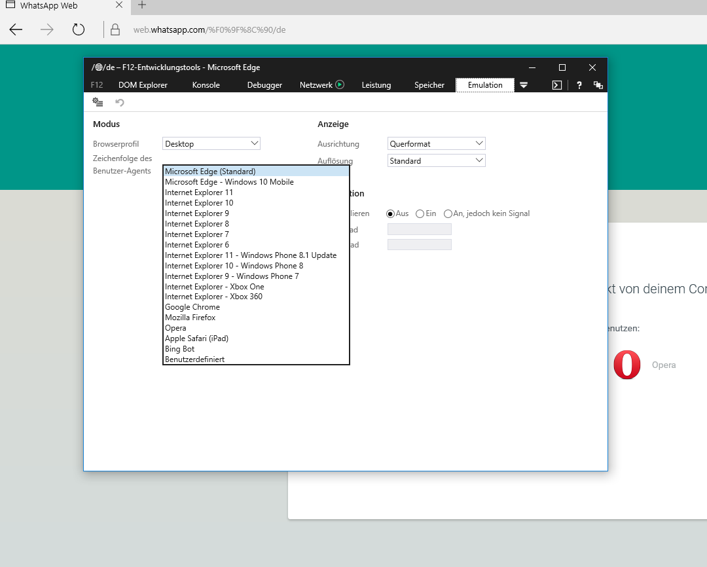Select Internet Explorer 8 from list
The height and width of the screenshot is (567, 707).
[x=256, y=224]
